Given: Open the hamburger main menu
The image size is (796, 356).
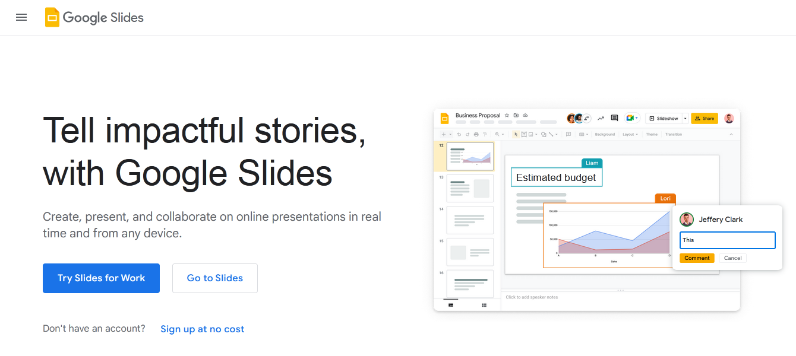Looking at the screenshot, I should 21,17.
